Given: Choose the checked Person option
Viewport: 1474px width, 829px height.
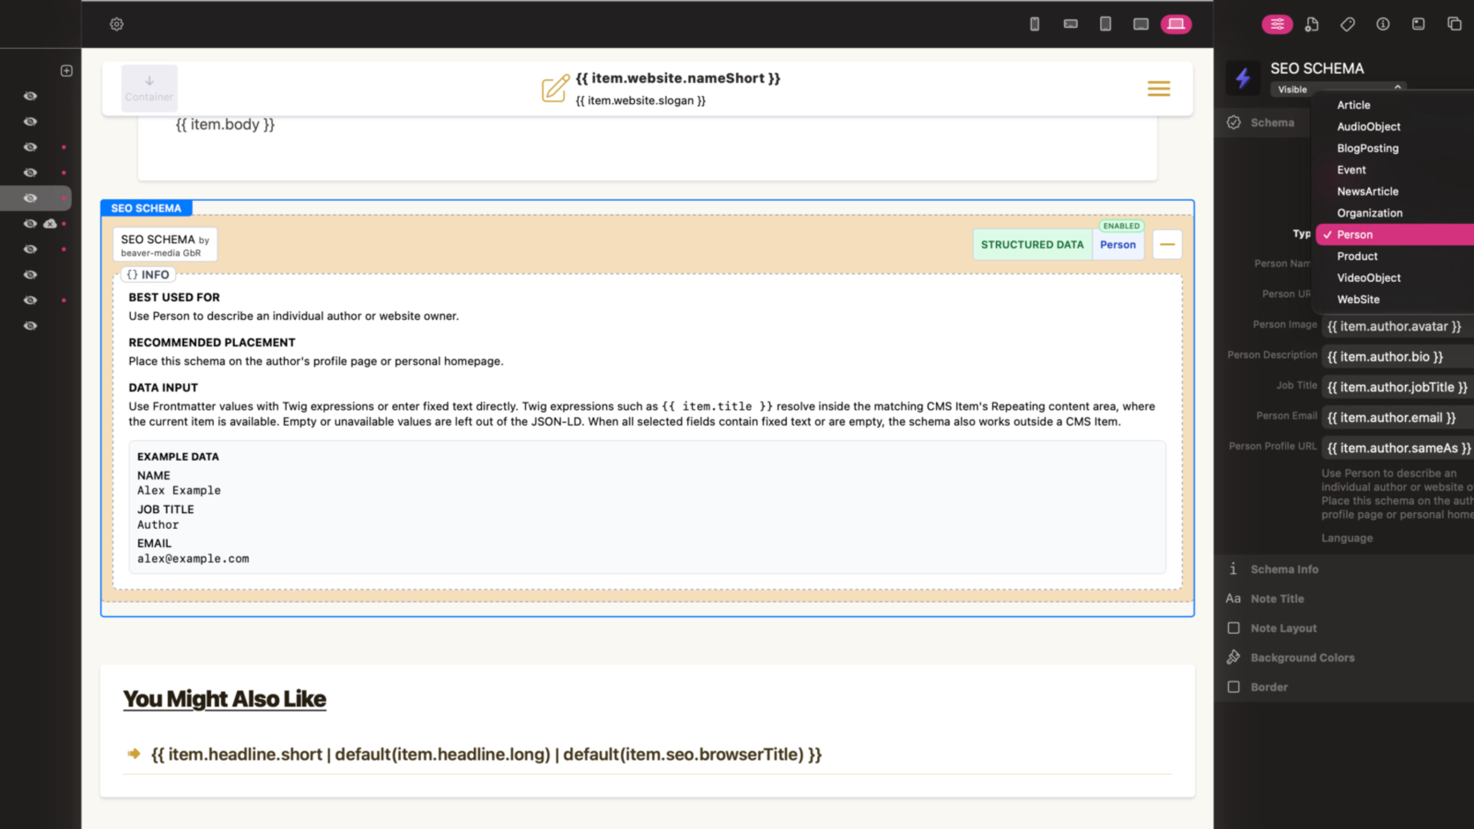Looking at the screenshot, I should (1395, 234).
